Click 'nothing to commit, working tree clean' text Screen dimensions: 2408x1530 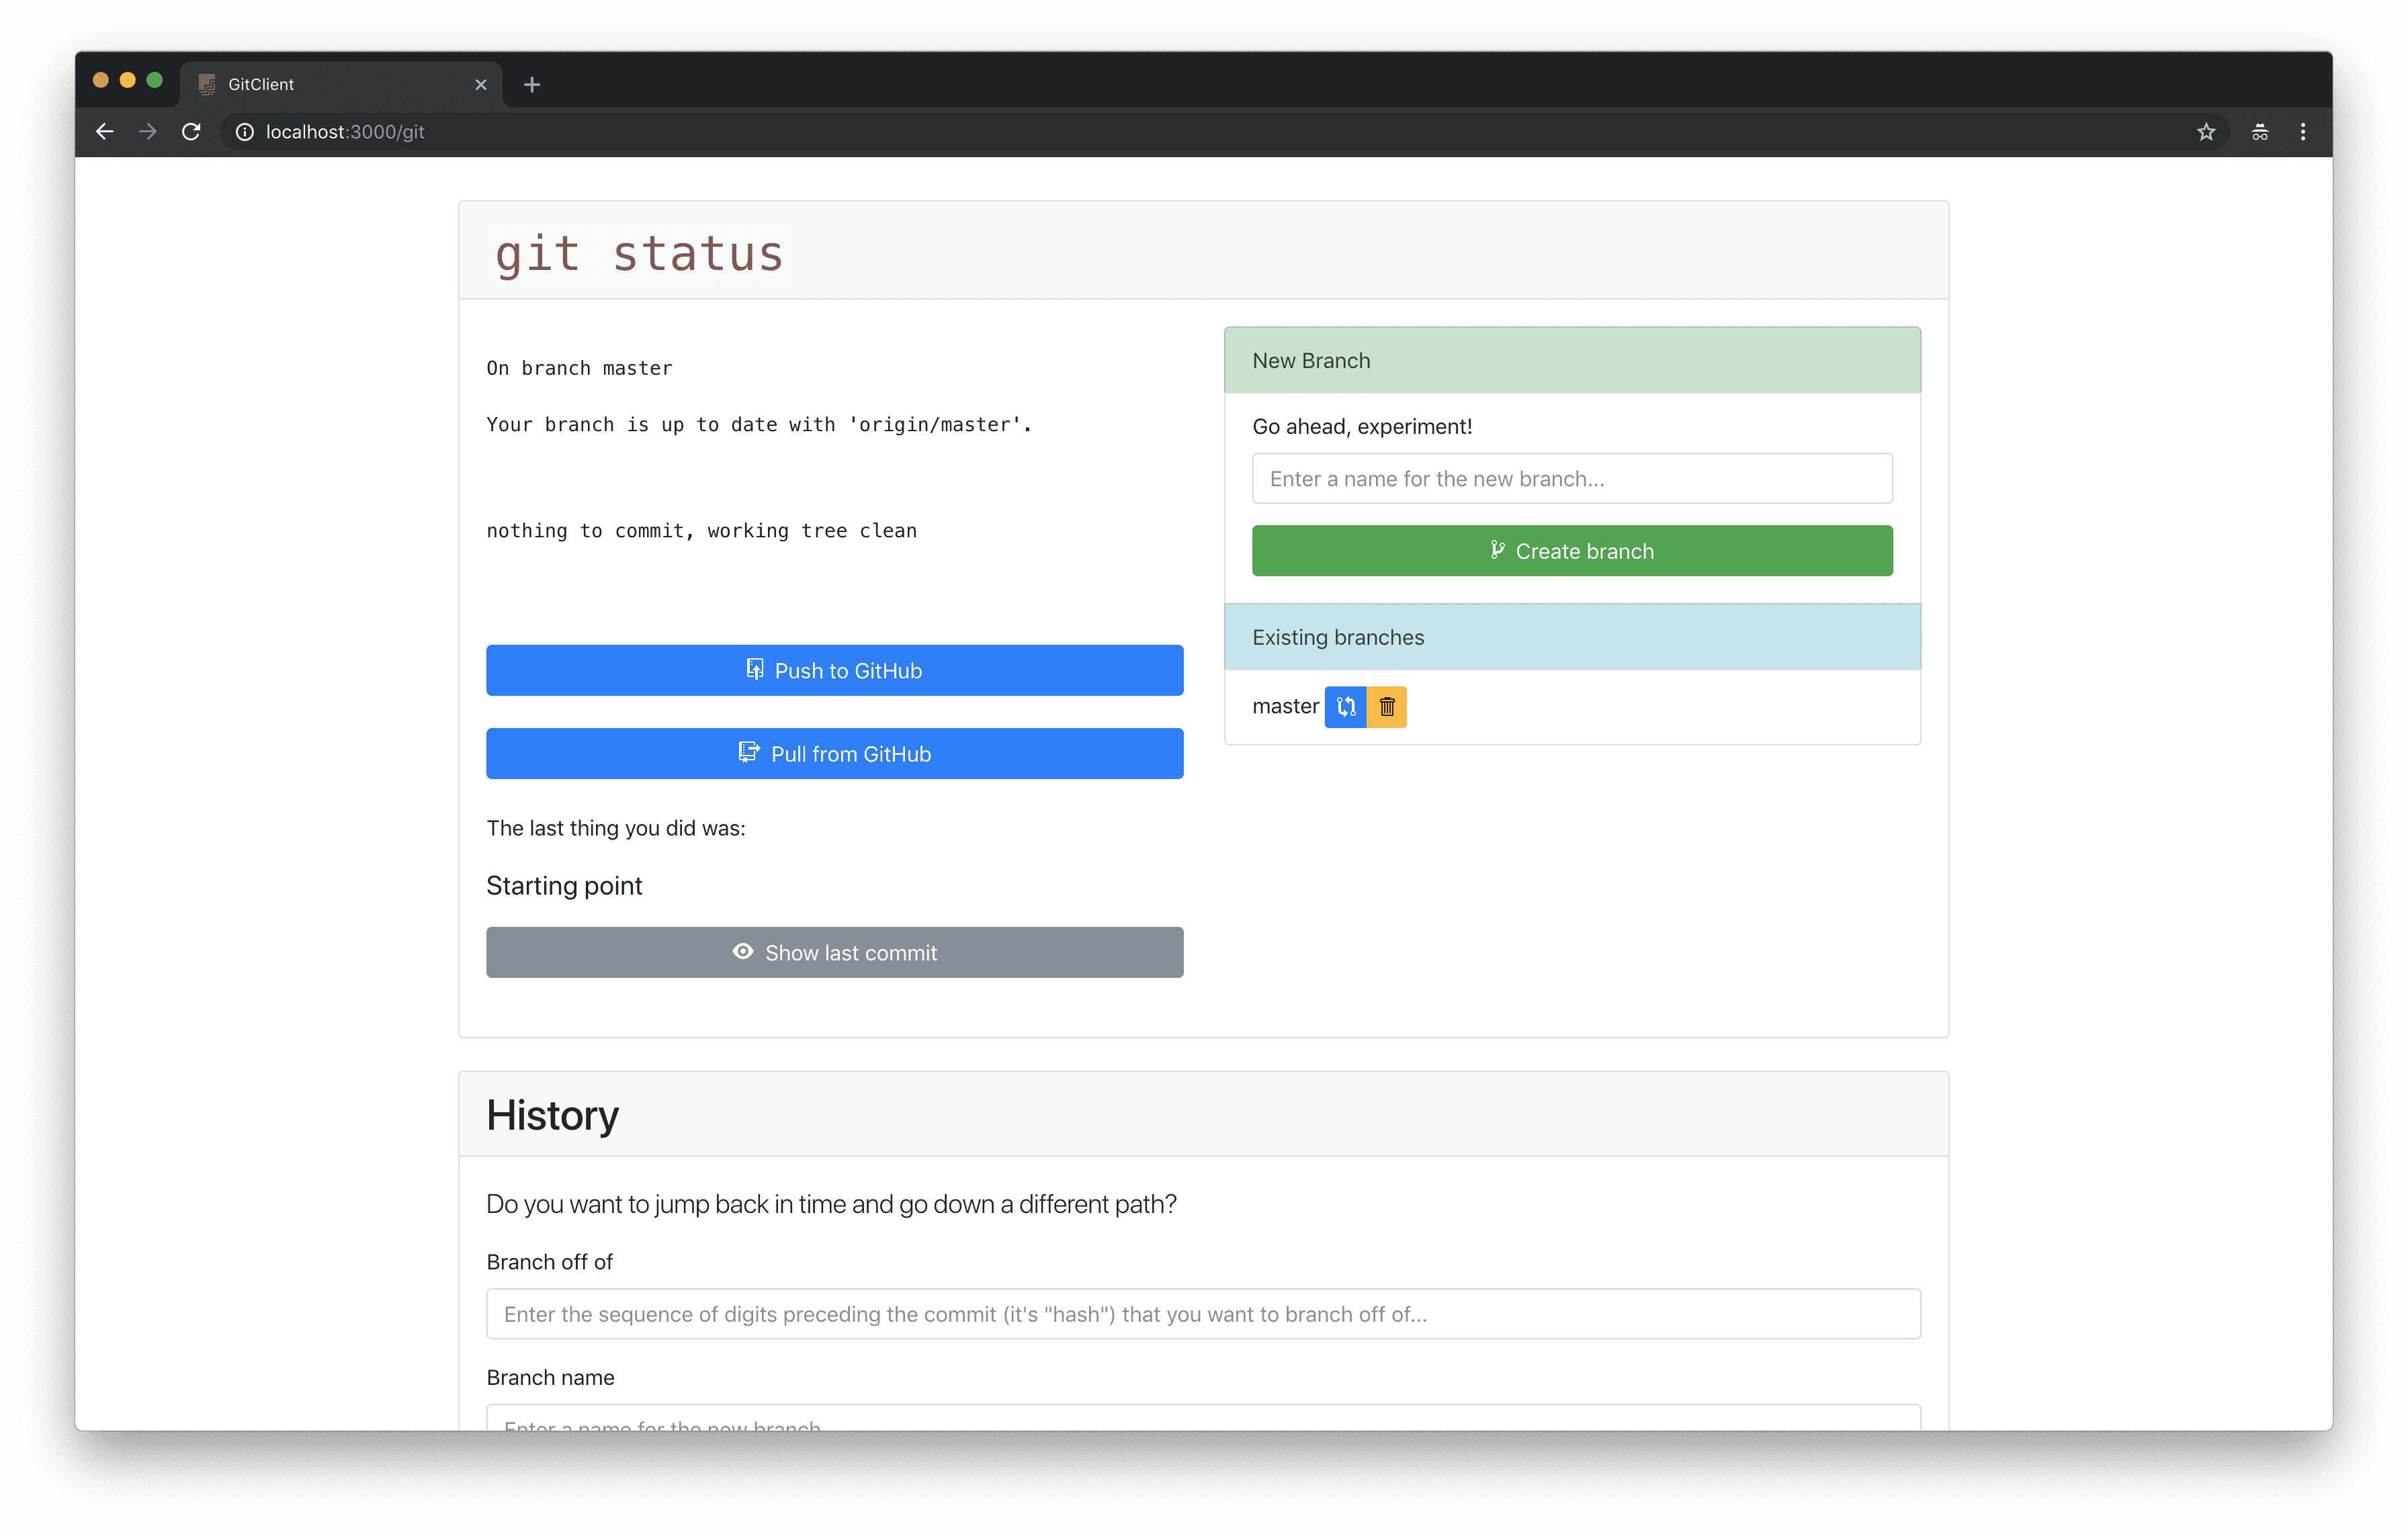pos(701,532)
